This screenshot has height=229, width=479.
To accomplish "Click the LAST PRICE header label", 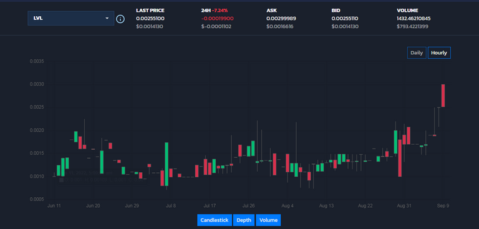I will pyautogui.click(x=150, y=11).
